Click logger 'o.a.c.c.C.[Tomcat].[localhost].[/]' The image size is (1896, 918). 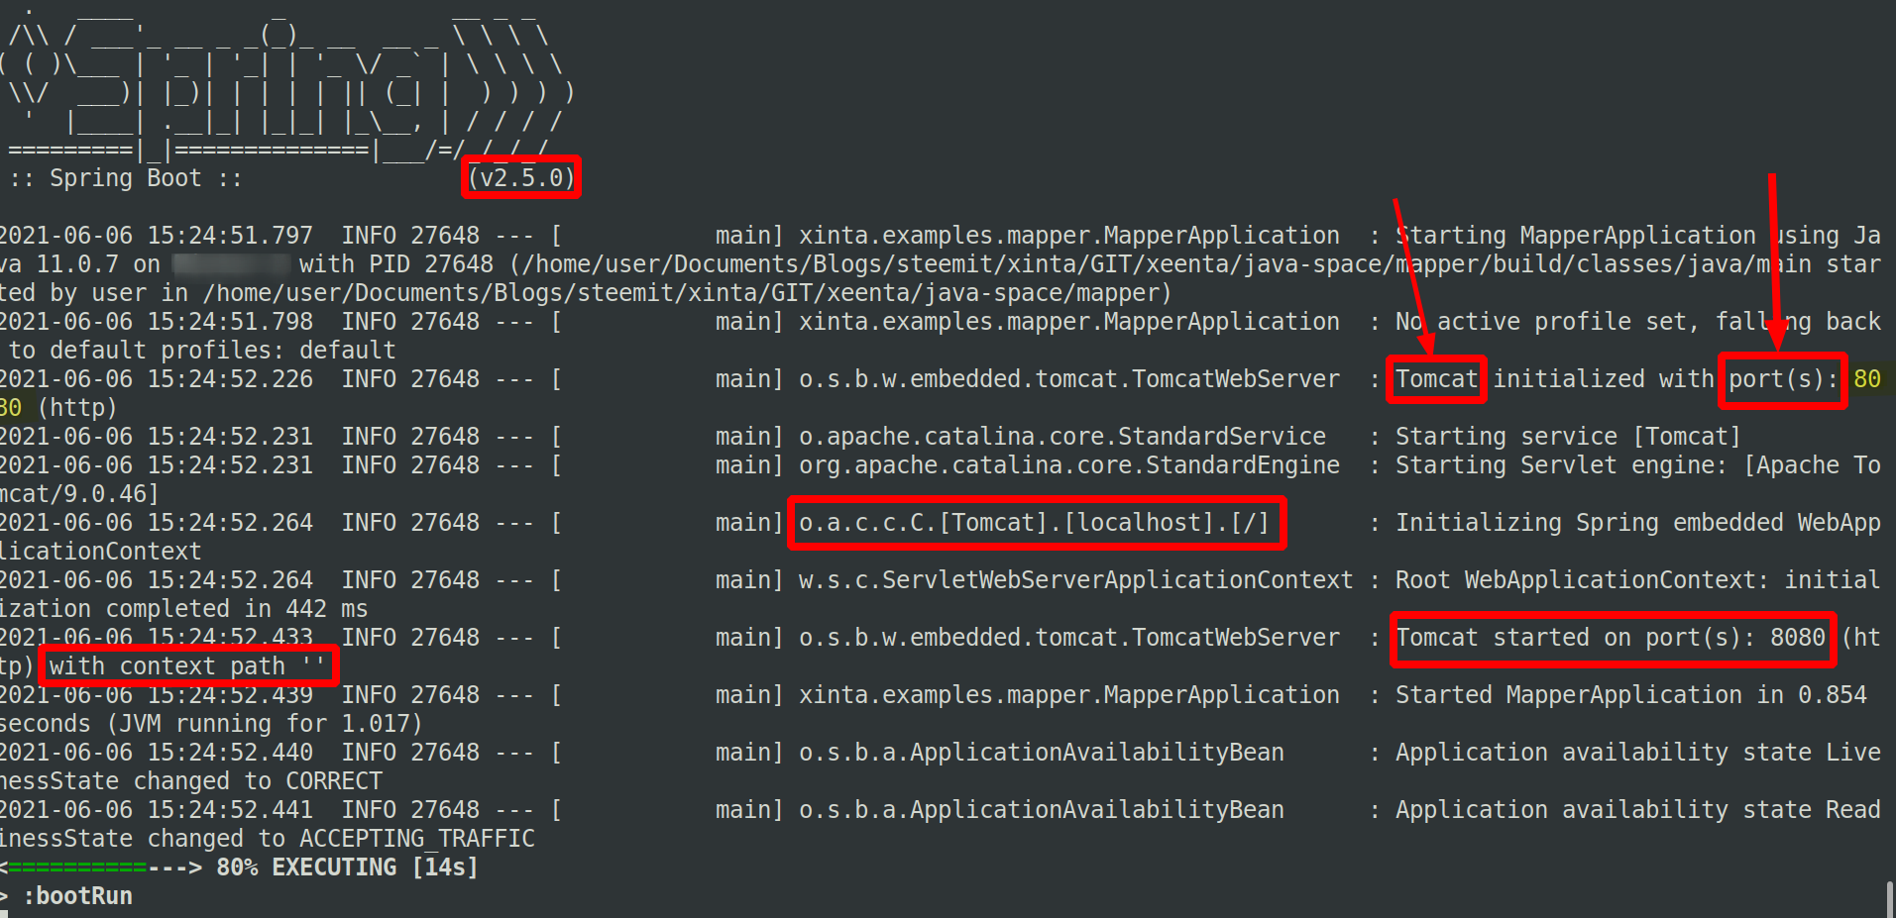(x=1035, y=523)
